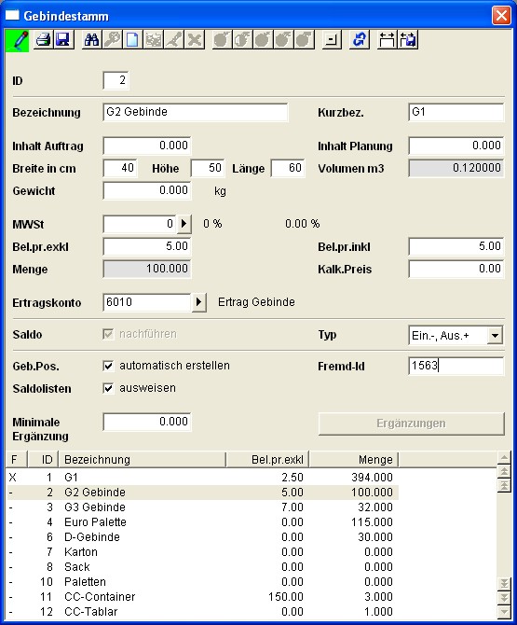This screenshot has width=517, height=625.
Task: Toggle the 'automatisch erstellen' checkbox
Action: [x=108, y=366]
